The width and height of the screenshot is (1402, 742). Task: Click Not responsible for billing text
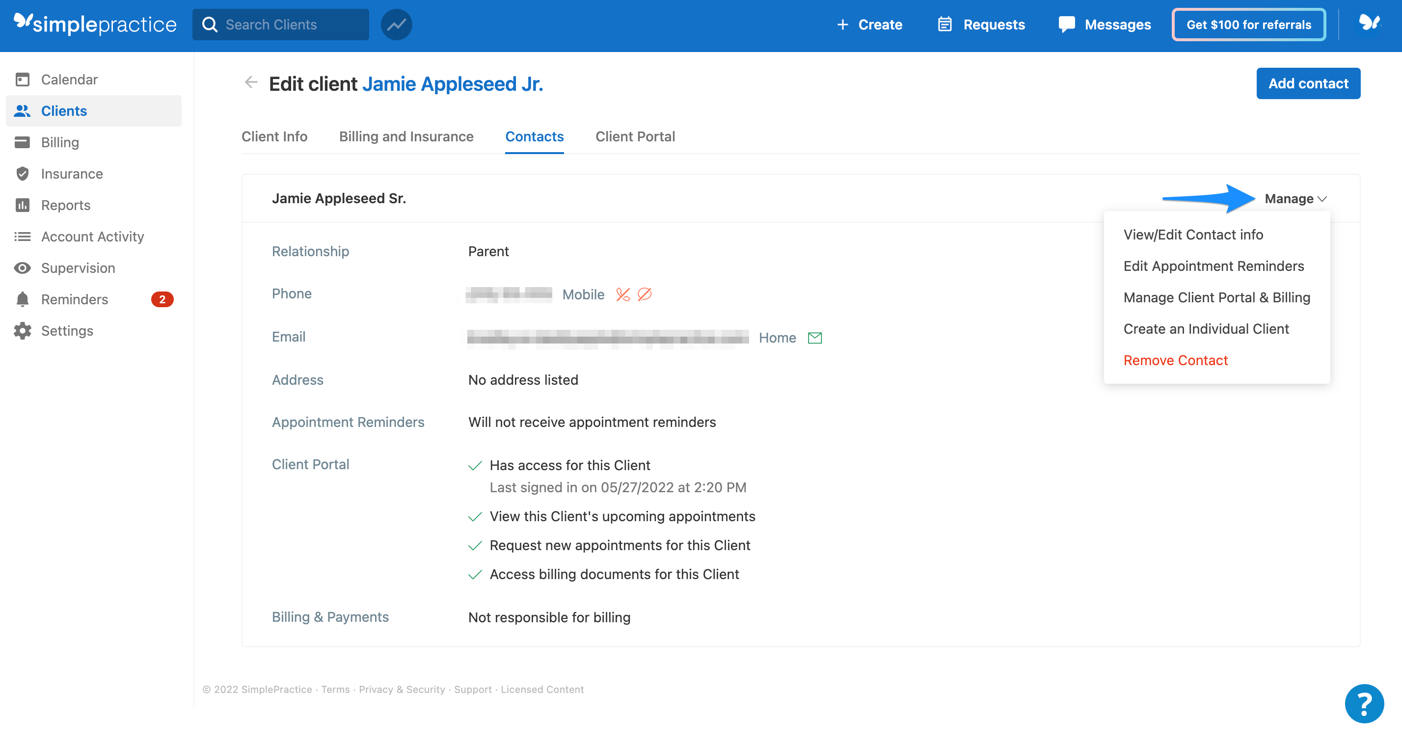[x=549, y=617]
